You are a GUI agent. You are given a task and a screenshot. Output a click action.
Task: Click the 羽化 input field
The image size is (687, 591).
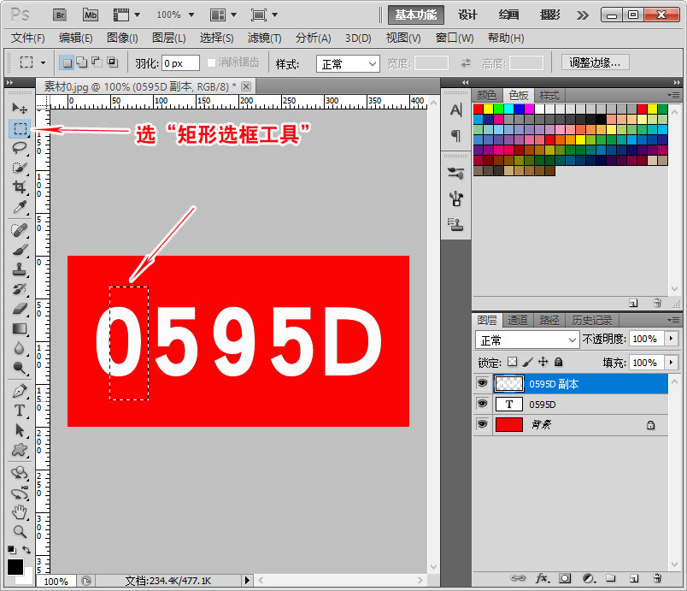(x=180, y=63)
